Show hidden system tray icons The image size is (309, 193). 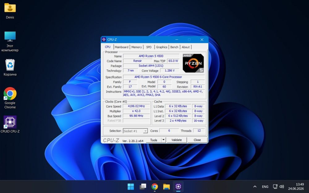pyautogui.click(x=255, y=187)
